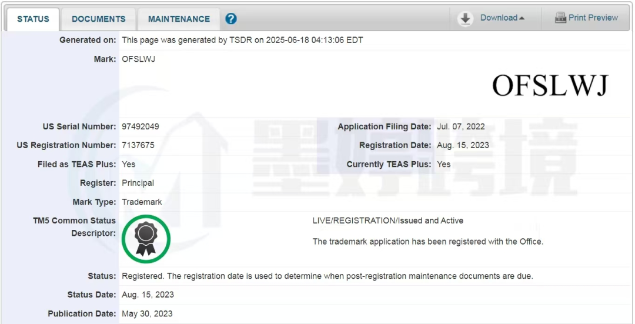This screenshot has width=635, height=324.
Task: Click the Currently TEAS Plus Yes value
Action: point(444,164)
